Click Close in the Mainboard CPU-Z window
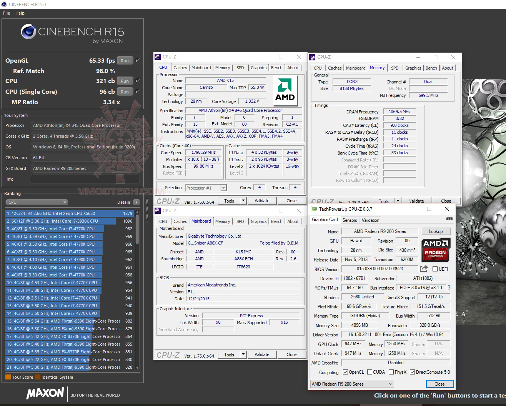The image size is (506, 406). pos(291,354)
